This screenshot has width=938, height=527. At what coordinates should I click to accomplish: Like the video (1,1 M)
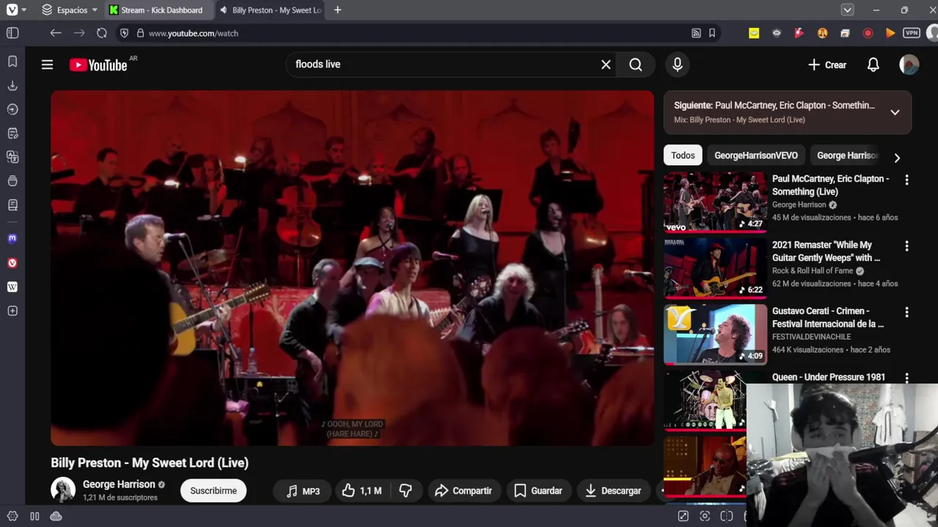362,490
